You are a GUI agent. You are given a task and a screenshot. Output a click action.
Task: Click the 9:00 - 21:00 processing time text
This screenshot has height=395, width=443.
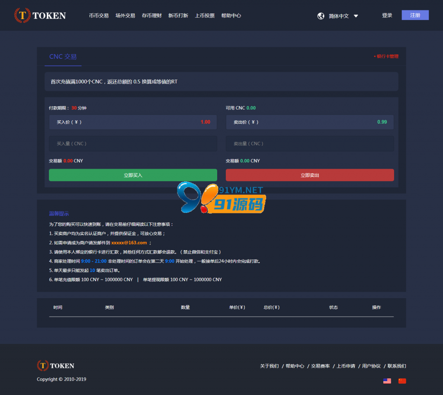(x=94, y=261)
